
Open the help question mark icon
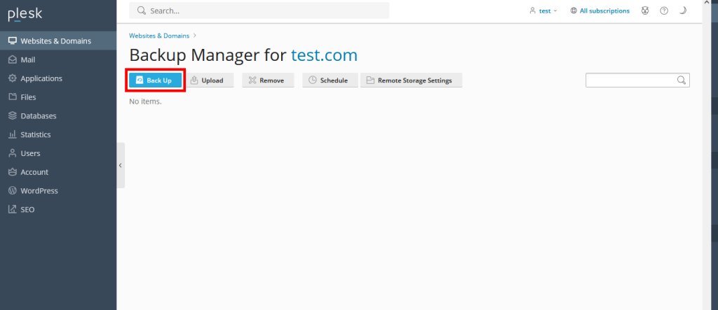click(x=664, y=11)
